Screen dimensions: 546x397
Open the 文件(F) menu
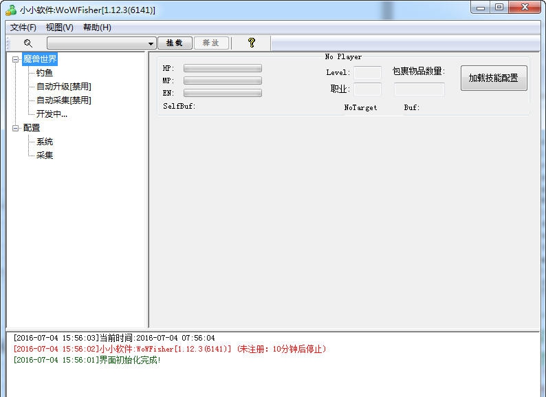coord(23,28)
